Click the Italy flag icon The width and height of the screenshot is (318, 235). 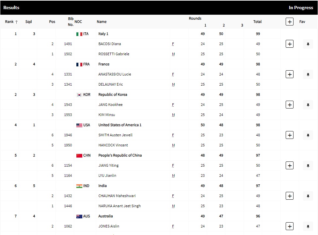click(79, 34)
